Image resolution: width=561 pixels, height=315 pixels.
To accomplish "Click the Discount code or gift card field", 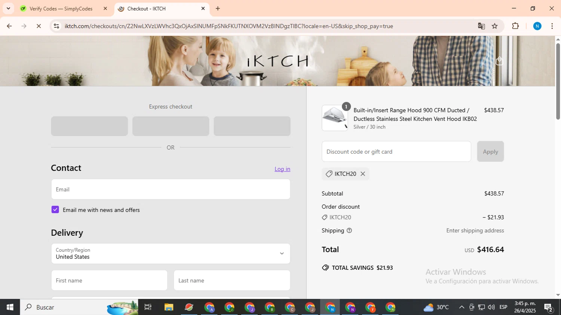I will [x=396, y=151].
